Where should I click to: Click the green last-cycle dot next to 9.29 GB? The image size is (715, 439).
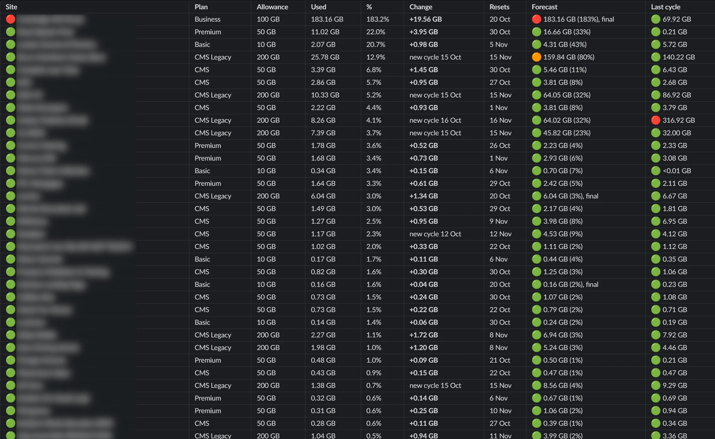pos(656,385)
